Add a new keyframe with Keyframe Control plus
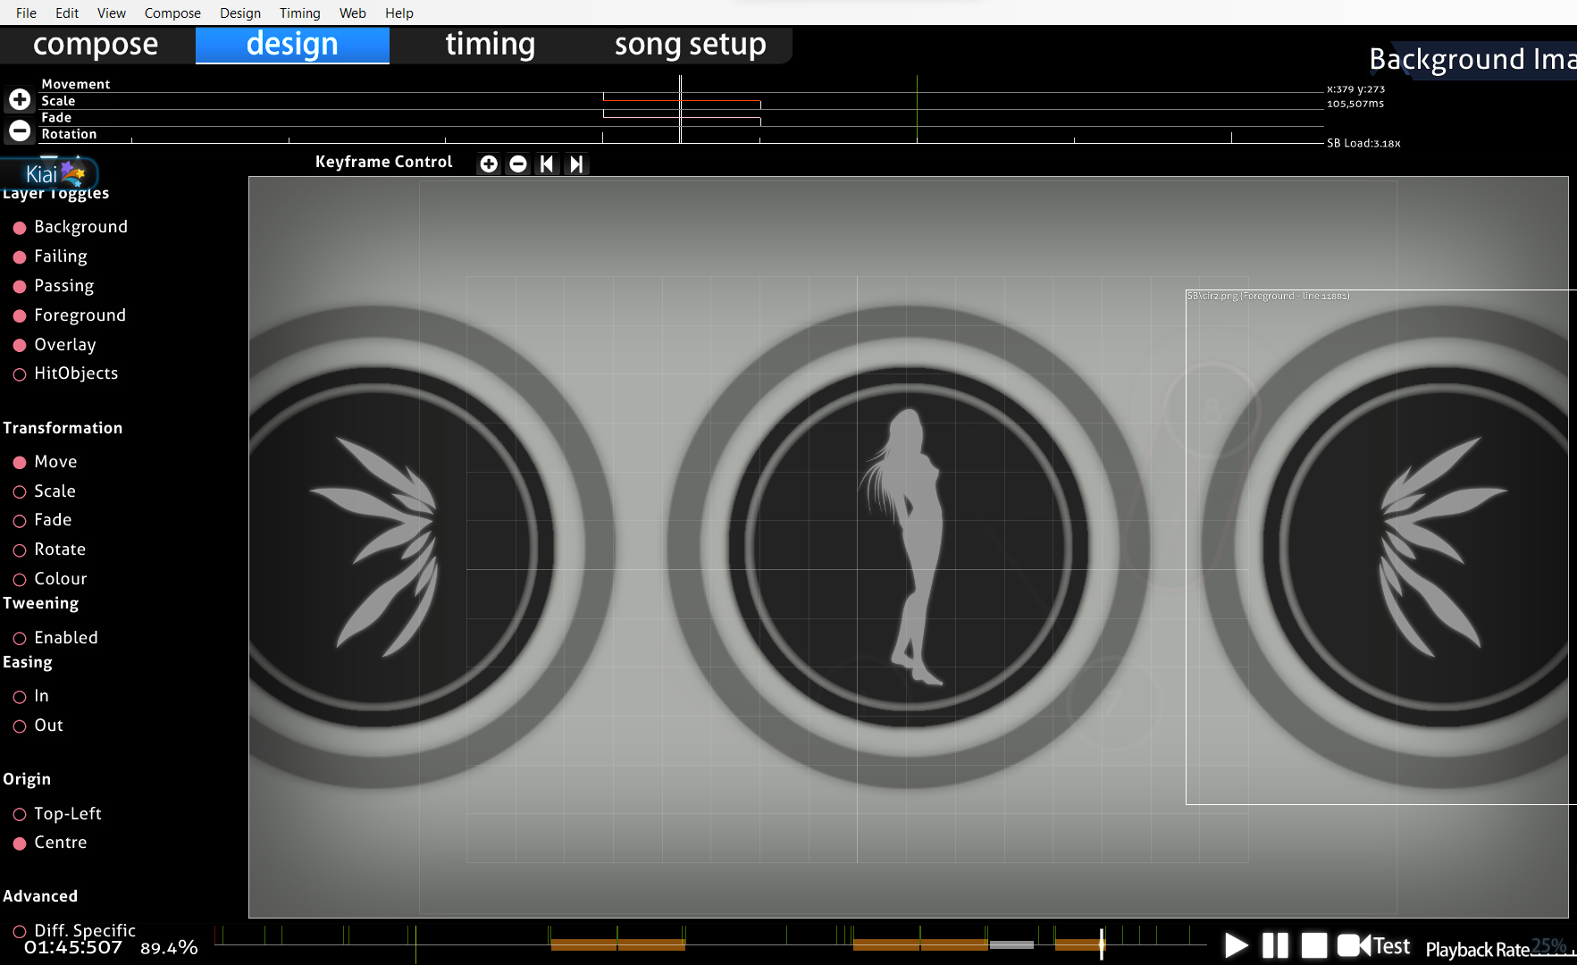The width and height of the screenshot is (1577, 965). point(489,164)
